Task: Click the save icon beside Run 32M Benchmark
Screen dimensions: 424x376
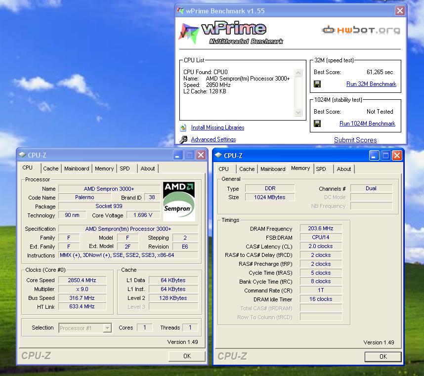Action: pyautogui.click(x=317, y=84)
